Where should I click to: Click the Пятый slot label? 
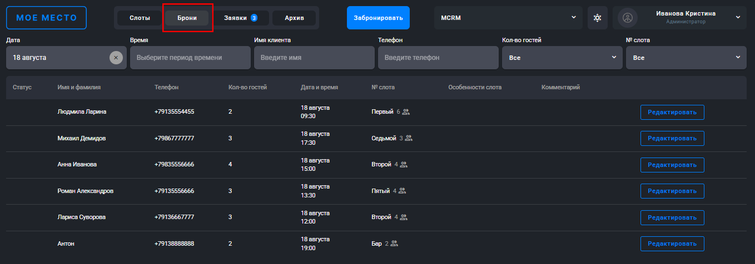(381, 191)
